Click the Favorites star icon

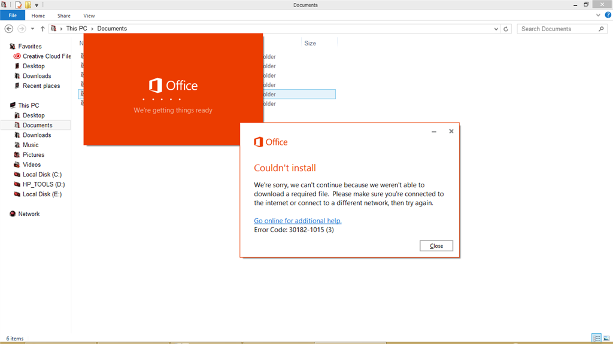(x=13, y=46)
